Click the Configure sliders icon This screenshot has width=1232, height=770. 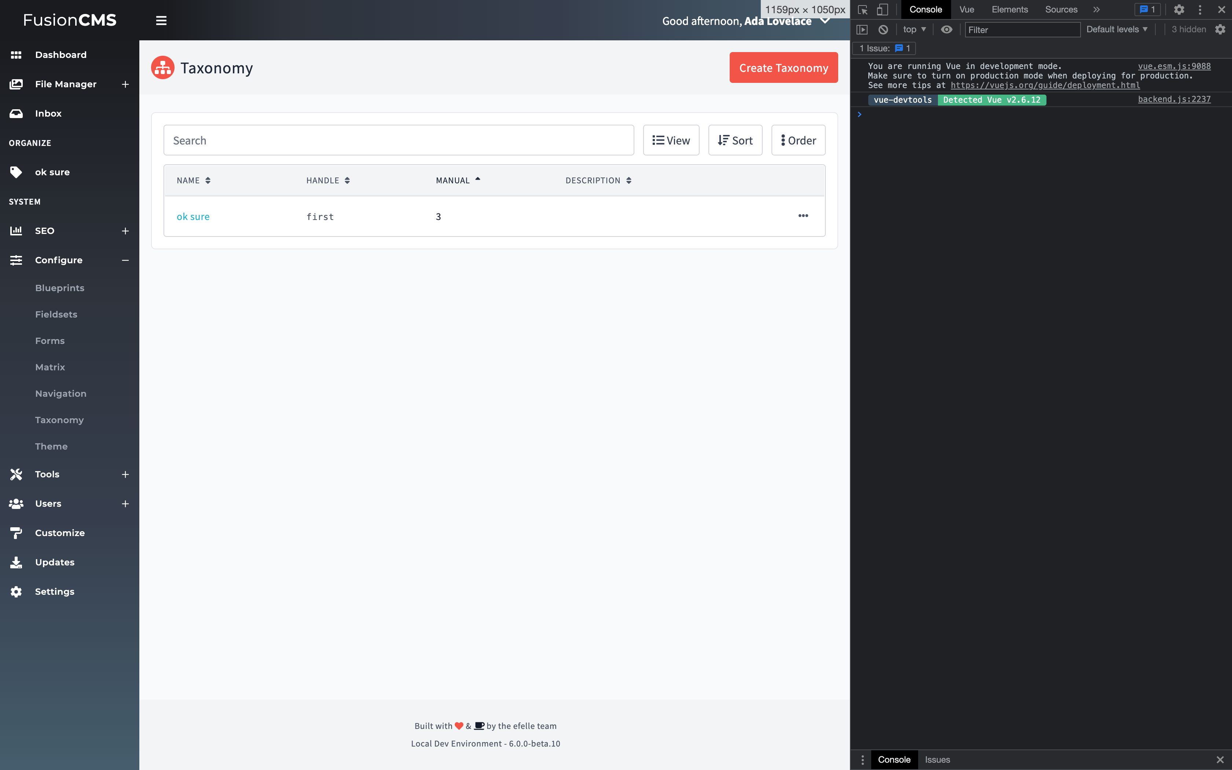click(16, 260)
